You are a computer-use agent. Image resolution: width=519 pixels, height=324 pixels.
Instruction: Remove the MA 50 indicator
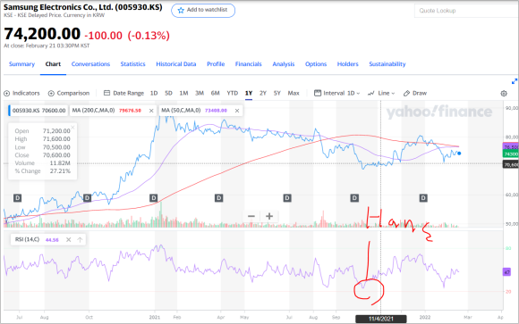pyautogui.click(x=237, y=111)
